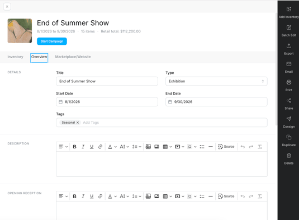Open the Share action in sidebar
This screenshot has width=299, height=220.
(289, 104)
